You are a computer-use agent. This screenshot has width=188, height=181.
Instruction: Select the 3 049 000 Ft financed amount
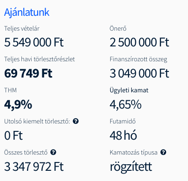(139, 73)
